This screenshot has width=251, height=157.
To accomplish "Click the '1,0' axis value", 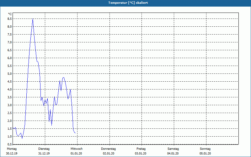I will pos(10,137).
